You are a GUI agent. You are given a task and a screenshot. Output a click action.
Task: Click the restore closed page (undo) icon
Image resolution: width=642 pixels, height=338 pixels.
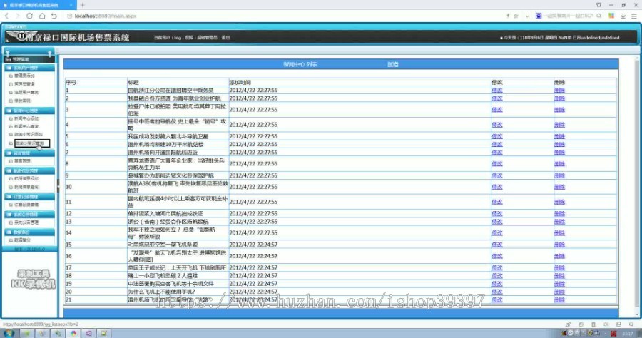click(54, 16)
